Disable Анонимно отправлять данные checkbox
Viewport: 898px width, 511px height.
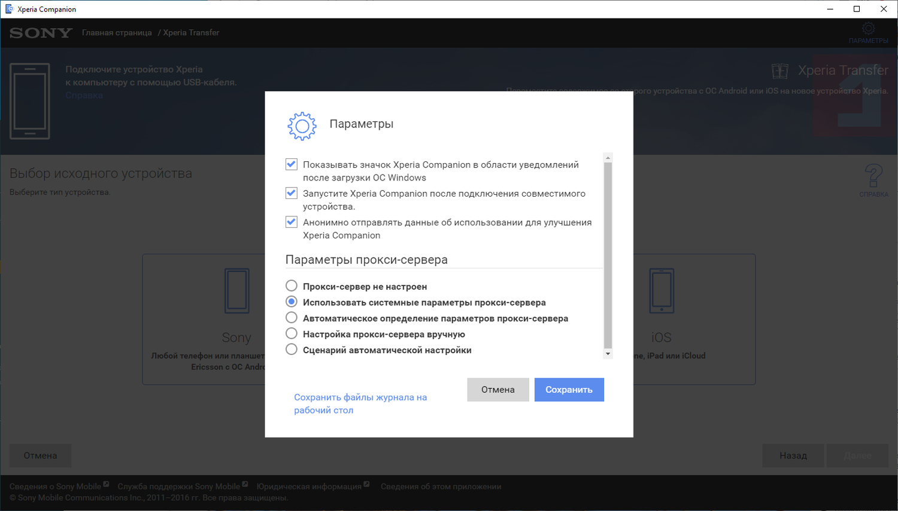[292, 222]
